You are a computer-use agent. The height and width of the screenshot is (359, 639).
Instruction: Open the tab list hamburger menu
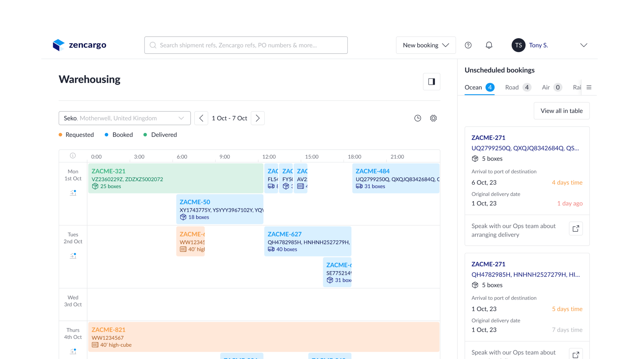pyautogui.click(x=589, y=87)
